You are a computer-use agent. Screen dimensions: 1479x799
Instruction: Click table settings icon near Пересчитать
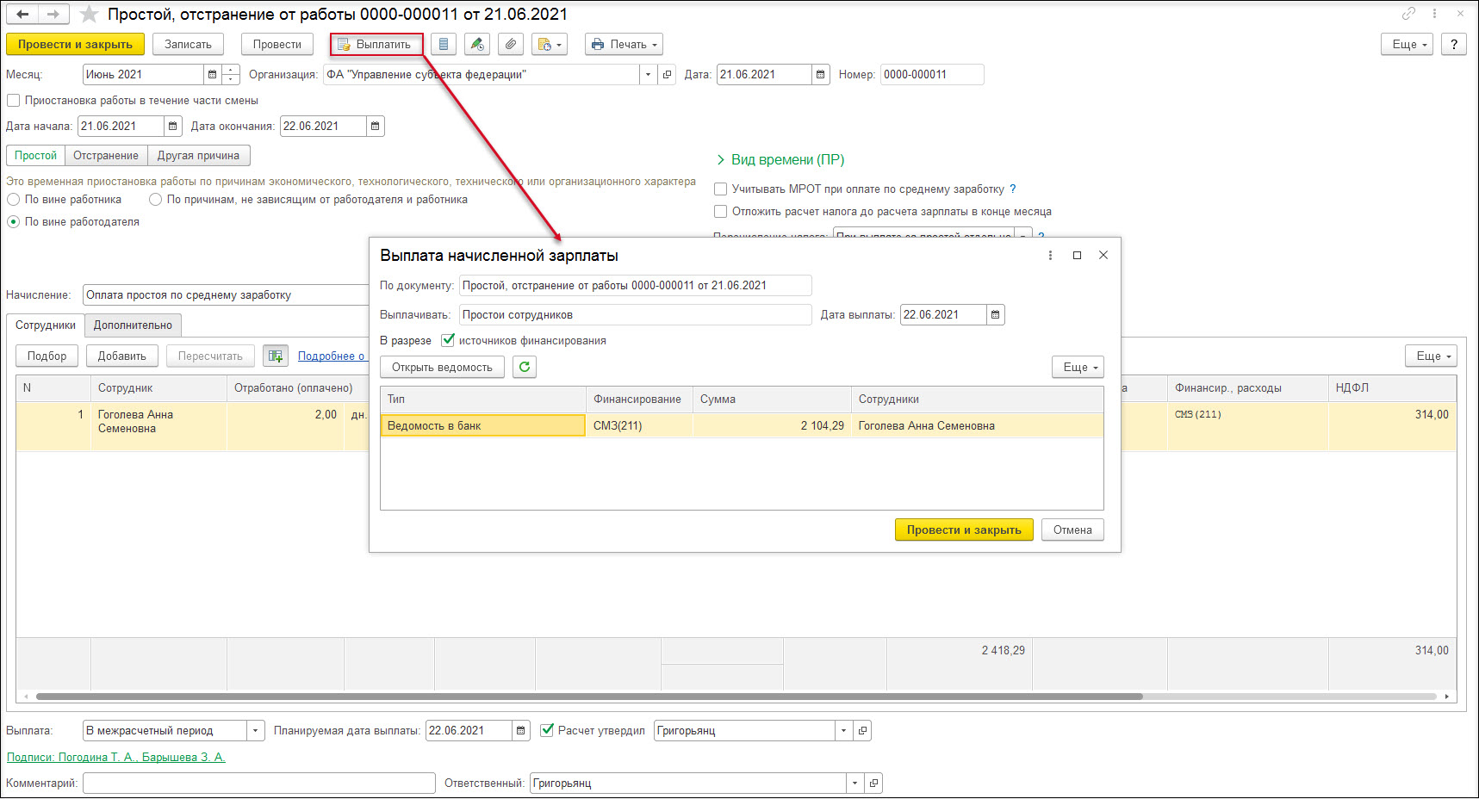(276, 356)
